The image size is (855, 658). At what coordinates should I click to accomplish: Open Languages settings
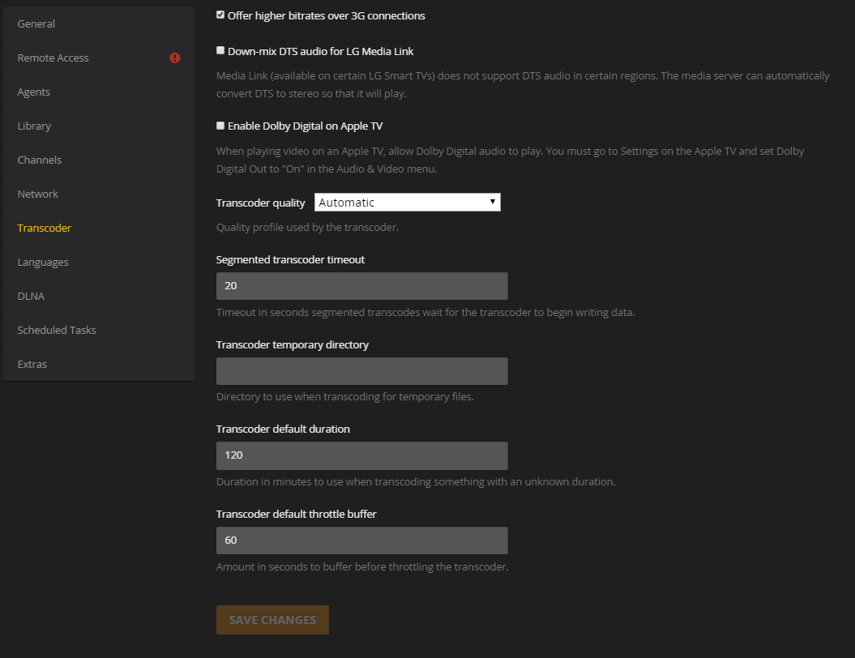(x=43, y=263)
